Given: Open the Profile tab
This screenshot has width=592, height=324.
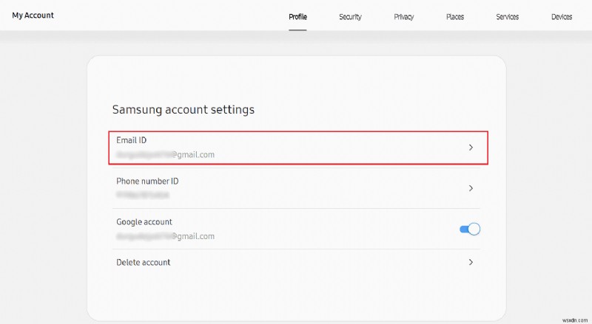Looking at the screenshot, I should point(297,17).
